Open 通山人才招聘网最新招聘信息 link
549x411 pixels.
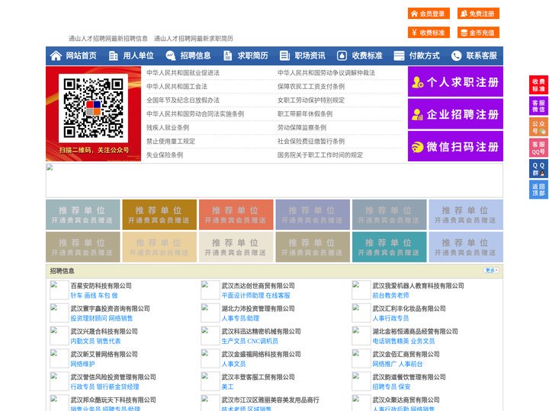(108, 39)
